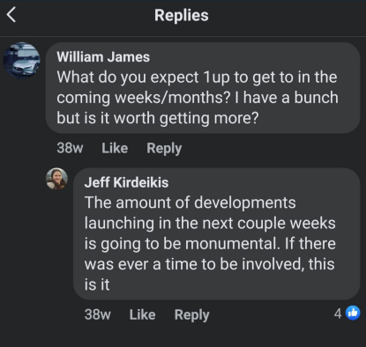Like Jeff Kirdeikis's reply
366x347 pixels.
[142, 314]
